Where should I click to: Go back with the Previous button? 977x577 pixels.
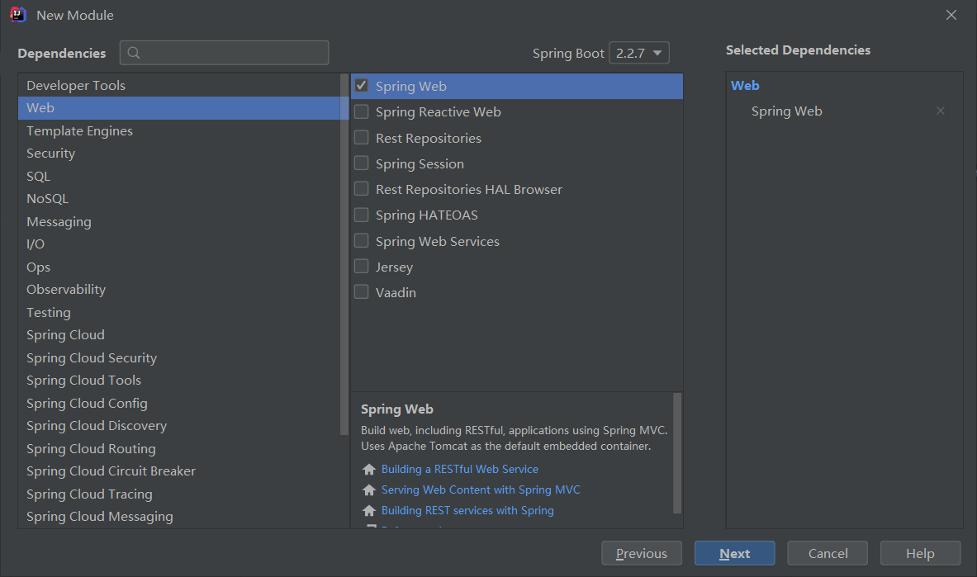(641, 553)
